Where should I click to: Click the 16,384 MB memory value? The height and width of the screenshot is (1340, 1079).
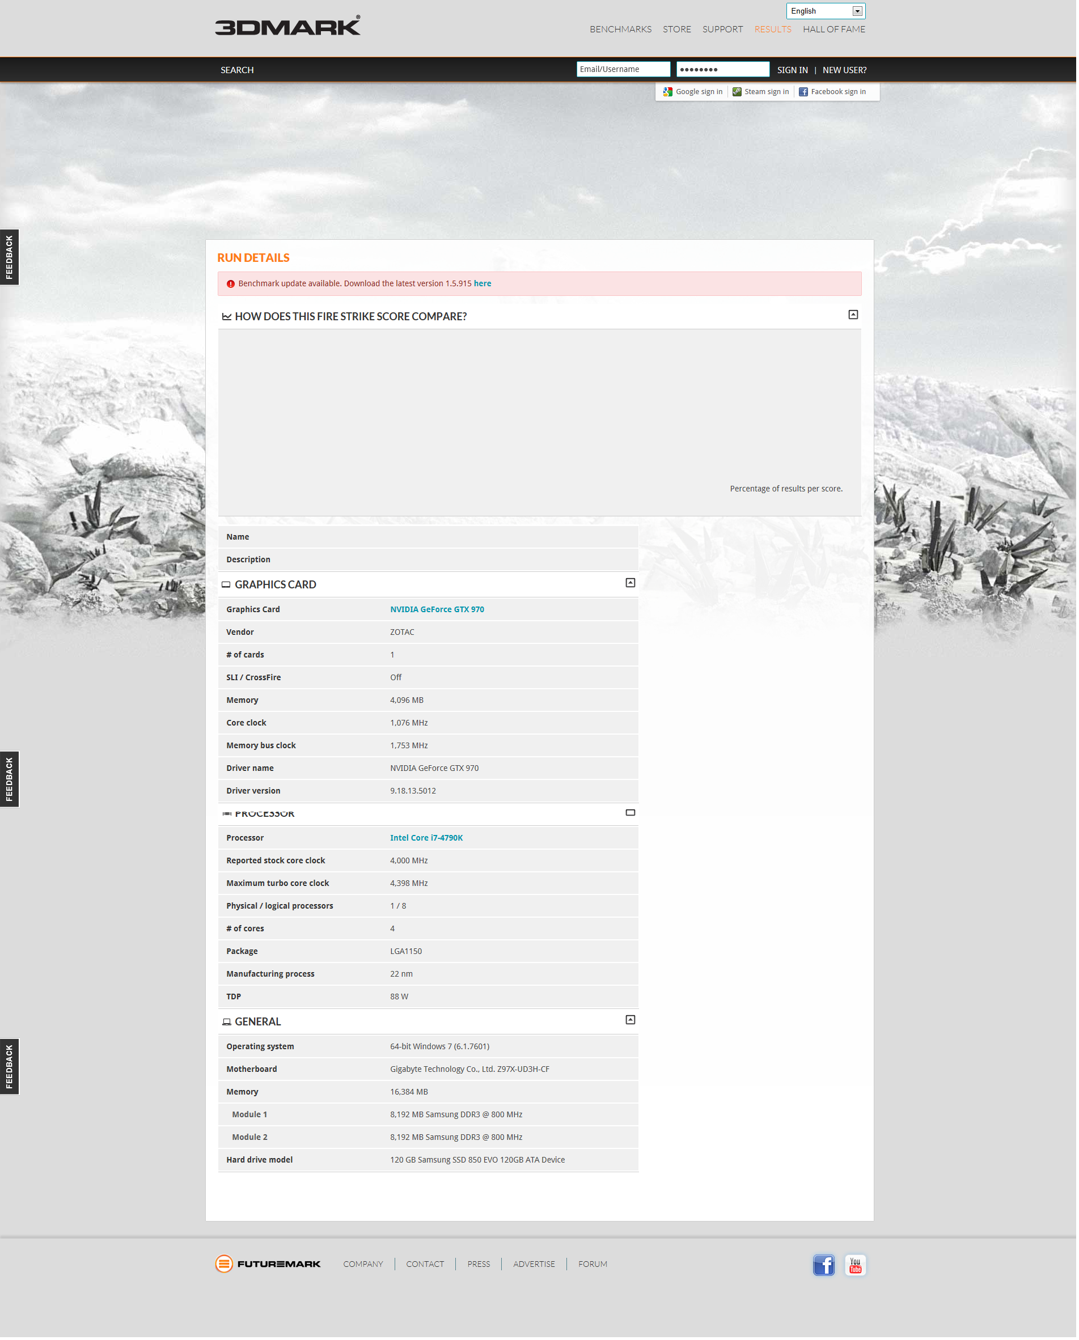[x=409, y=1093]
